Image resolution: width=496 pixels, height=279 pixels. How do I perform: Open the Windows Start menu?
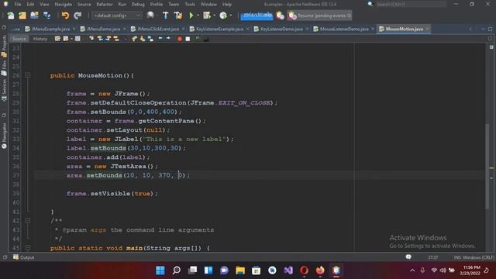(160, 270)
